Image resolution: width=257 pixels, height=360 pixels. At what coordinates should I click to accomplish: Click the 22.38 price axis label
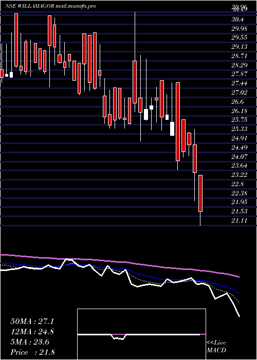[239, 193]
